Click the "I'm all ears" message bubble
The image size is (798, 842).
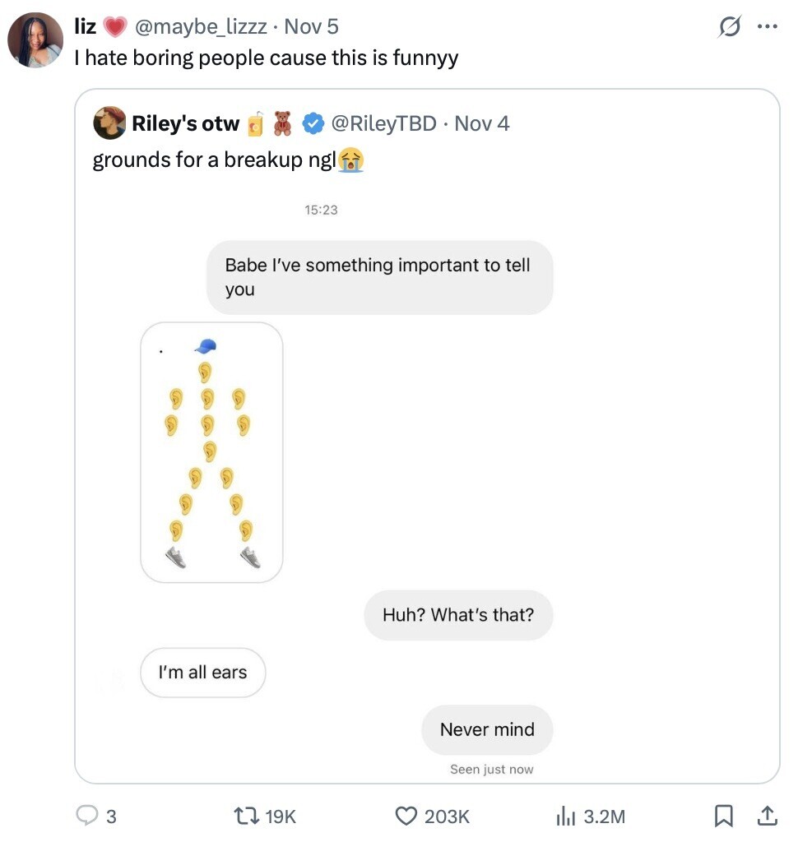(x=202, y=673)
